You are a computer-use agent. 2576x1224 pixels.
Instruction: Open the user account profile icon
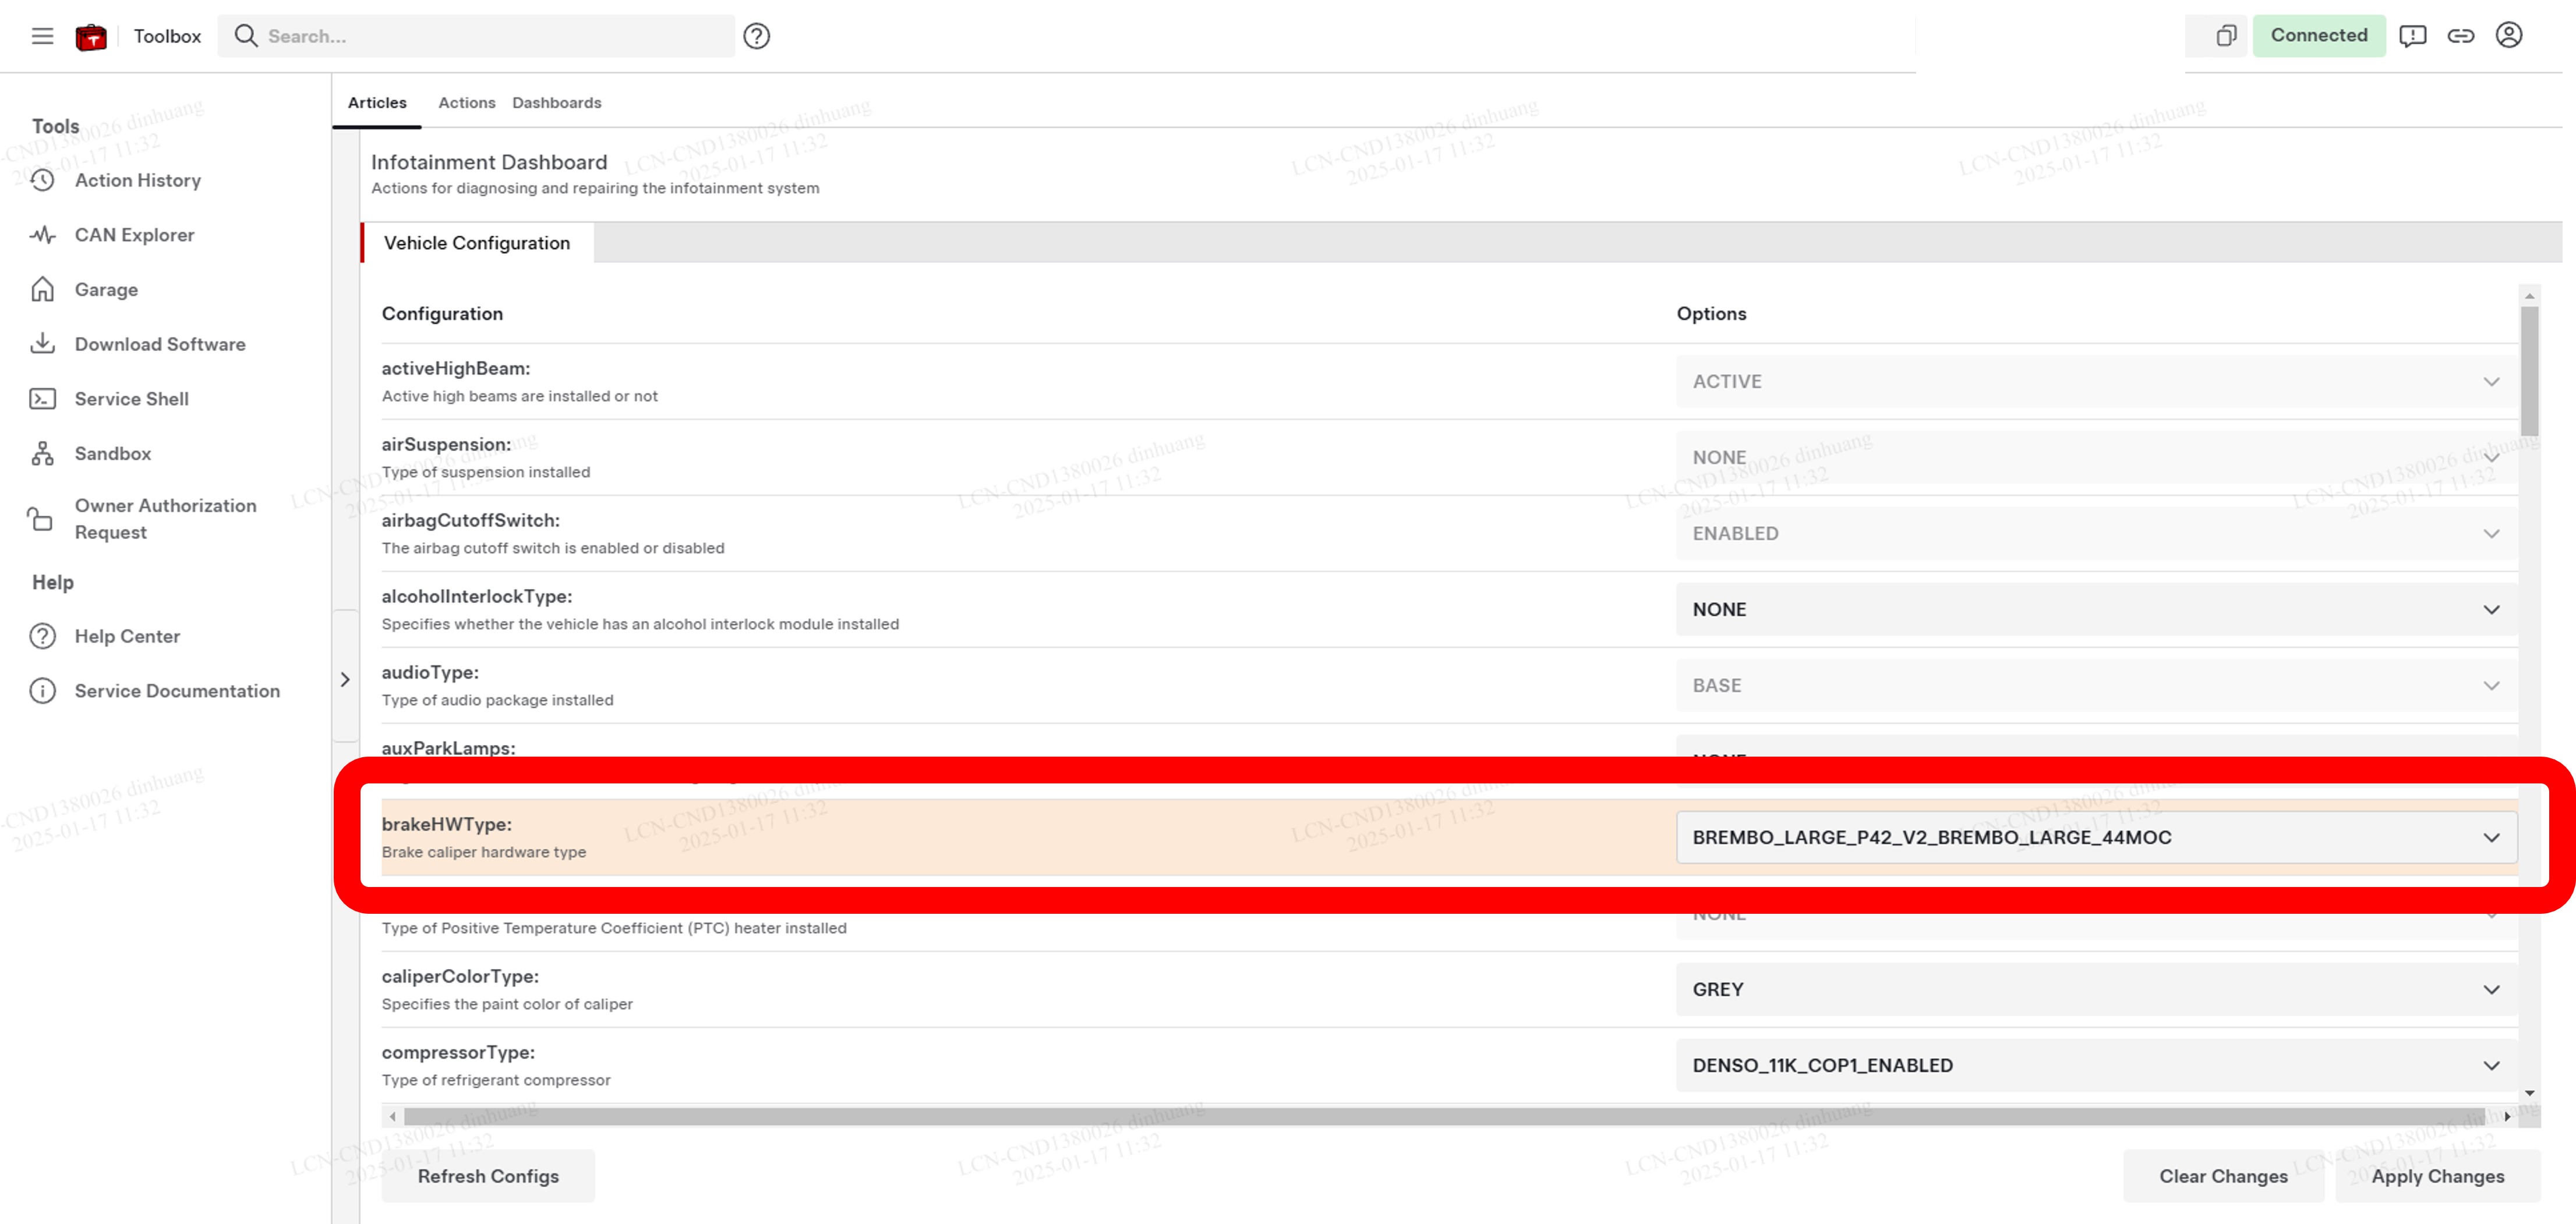pos(2508,36)
